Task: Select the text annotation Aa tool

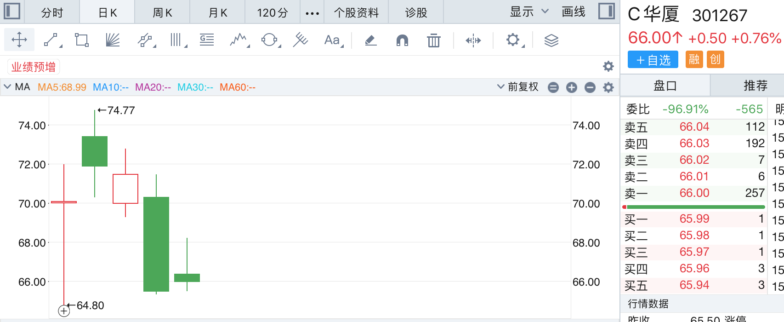Action: 332,40
